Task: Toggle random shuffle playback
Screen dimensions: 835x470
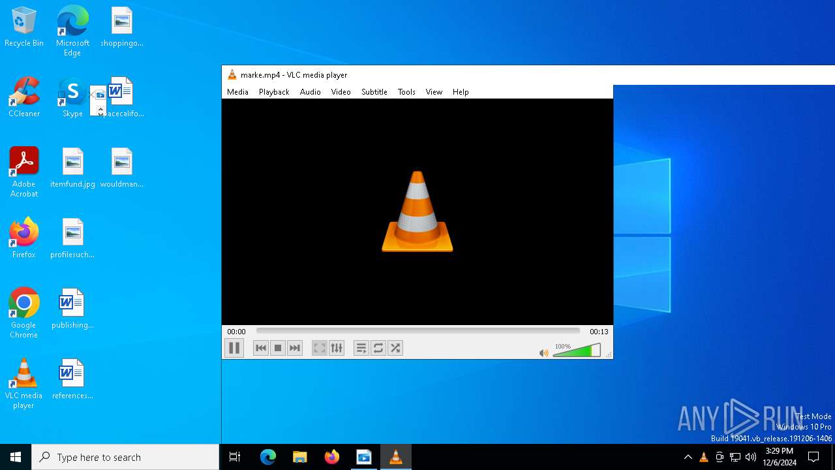Action: [x=395, y=348]
